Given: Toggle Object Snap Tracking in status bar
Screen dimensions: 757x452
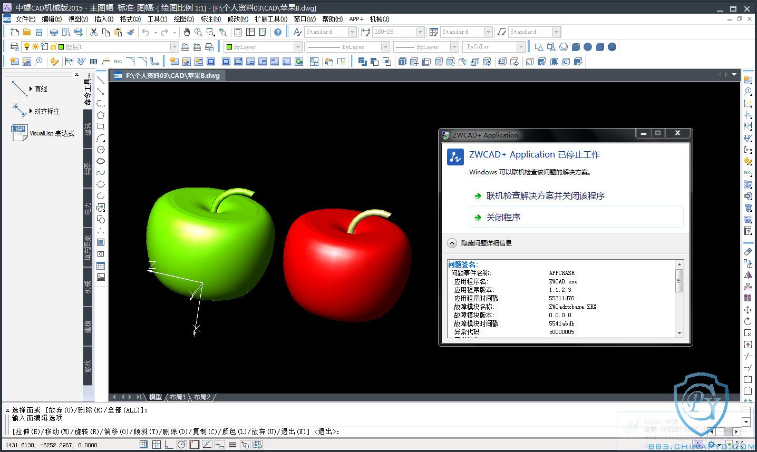Looking at the screenshot, I should pyautogui.click(x=207, y=445).
